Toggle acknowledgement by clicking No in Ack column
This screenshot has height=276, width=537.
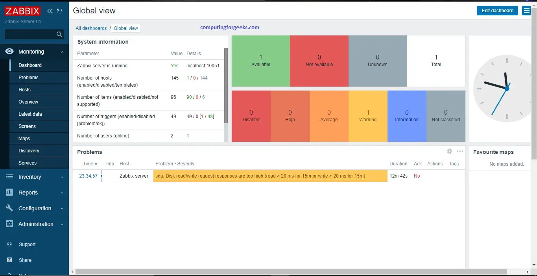coord(417,176)
